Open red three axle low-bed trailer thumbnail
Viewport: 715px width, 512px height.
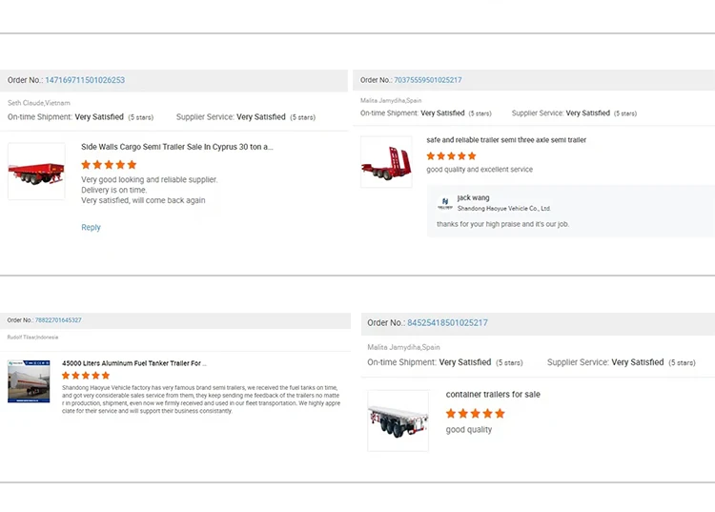[386, 162]
